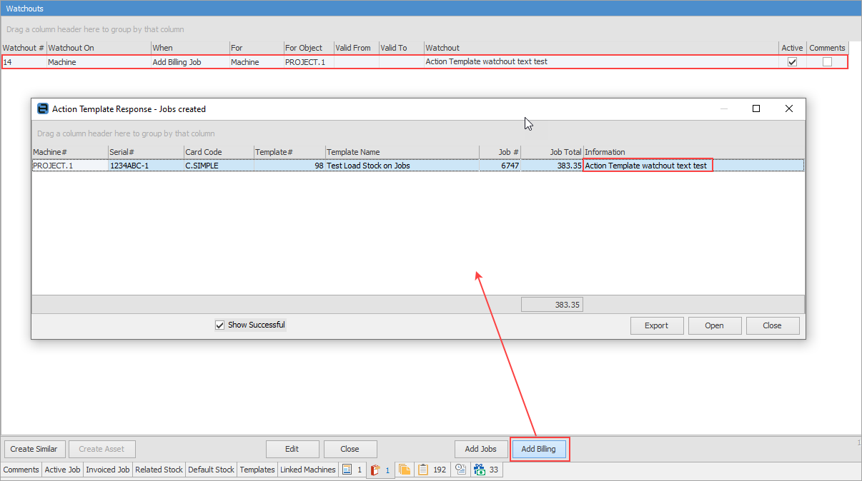Image resolution: width=862 pixels, height=481 pixels.
Task: Open the green gift icon tab showing 33
Action: pos(486,470)
